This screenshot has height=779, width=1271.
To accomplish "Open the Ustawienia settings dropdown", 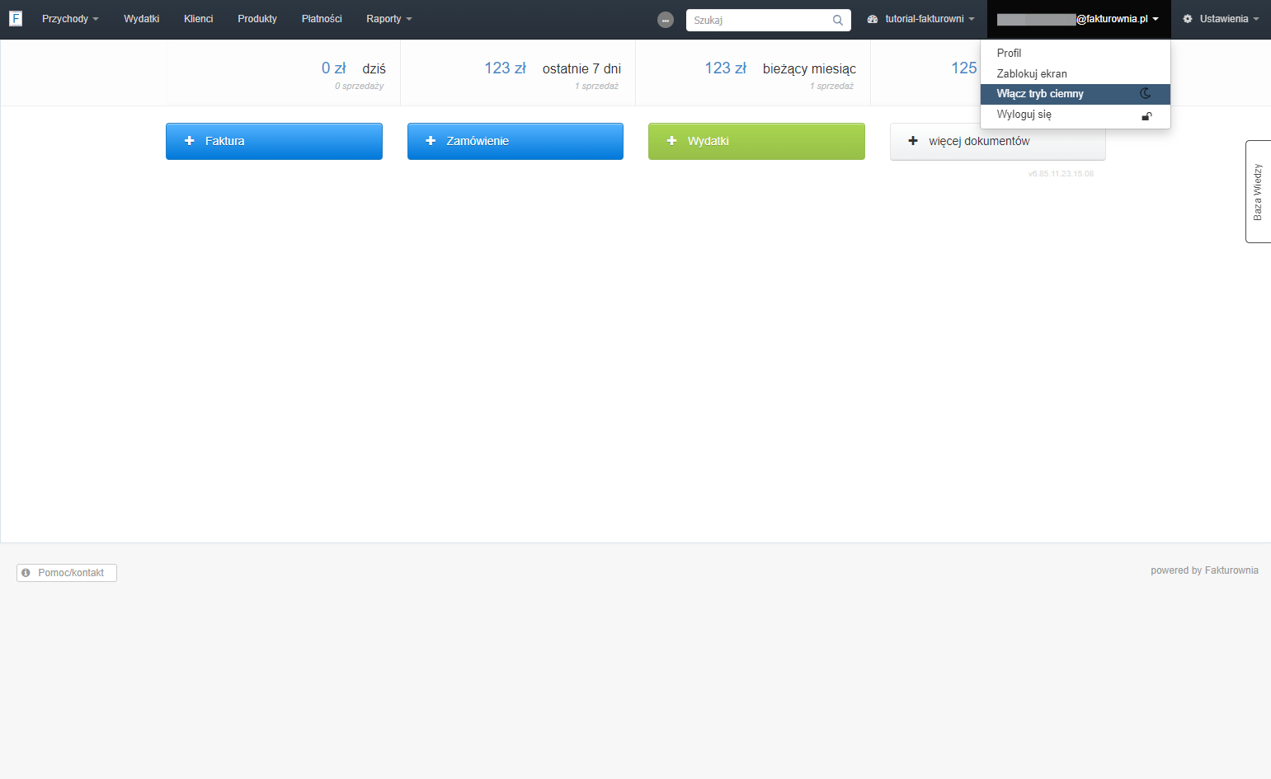I will (1221, 19).
